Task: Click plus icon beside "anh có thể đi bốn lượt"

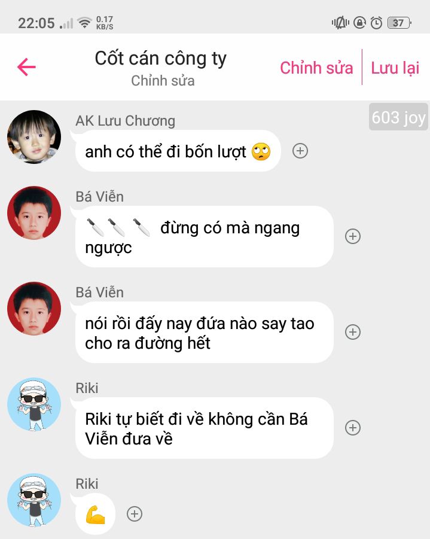Action: 300,151
